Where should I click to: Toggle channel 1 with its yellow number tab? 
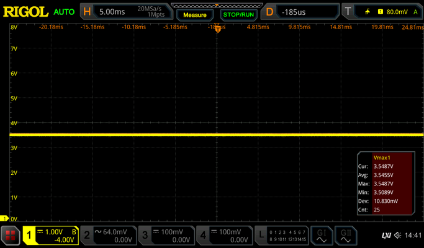29,236
